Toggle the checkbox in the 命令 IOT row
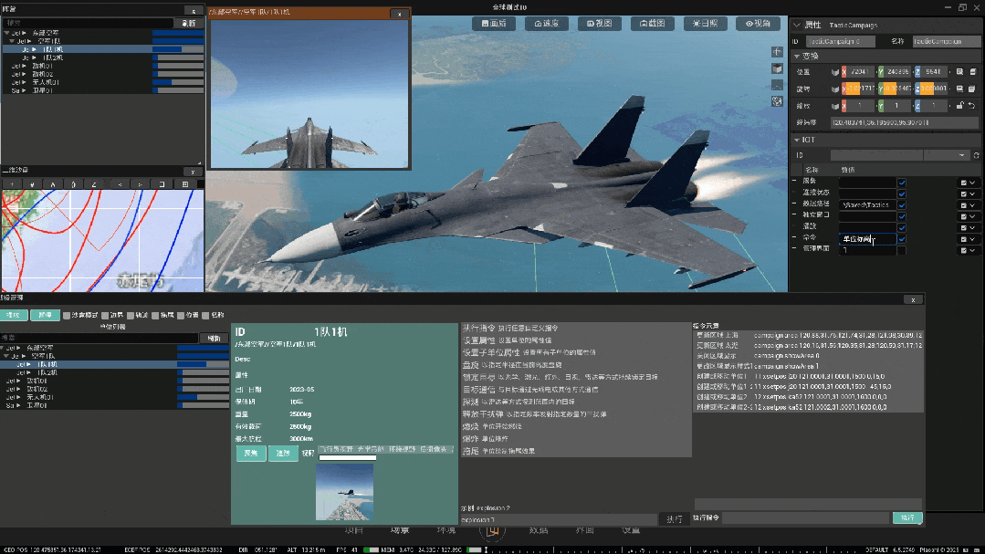 [x=901, y=239]
